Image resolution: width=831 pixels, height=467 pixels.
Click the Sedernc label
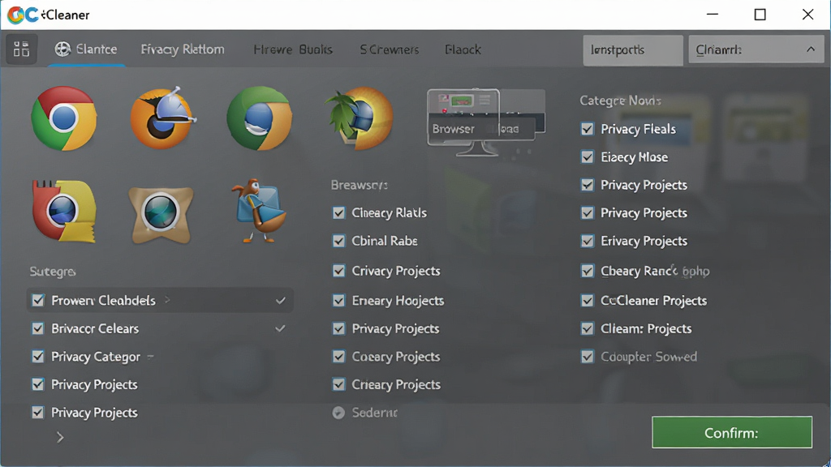[x=375, y=413]
